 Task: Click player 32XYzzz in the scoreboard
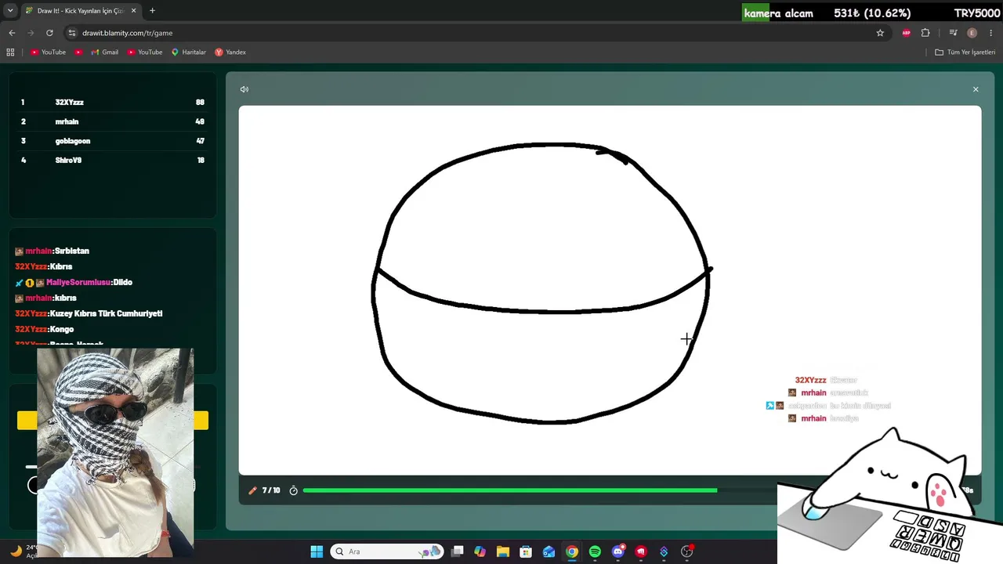pyautogui.click(x=69, y=103)
